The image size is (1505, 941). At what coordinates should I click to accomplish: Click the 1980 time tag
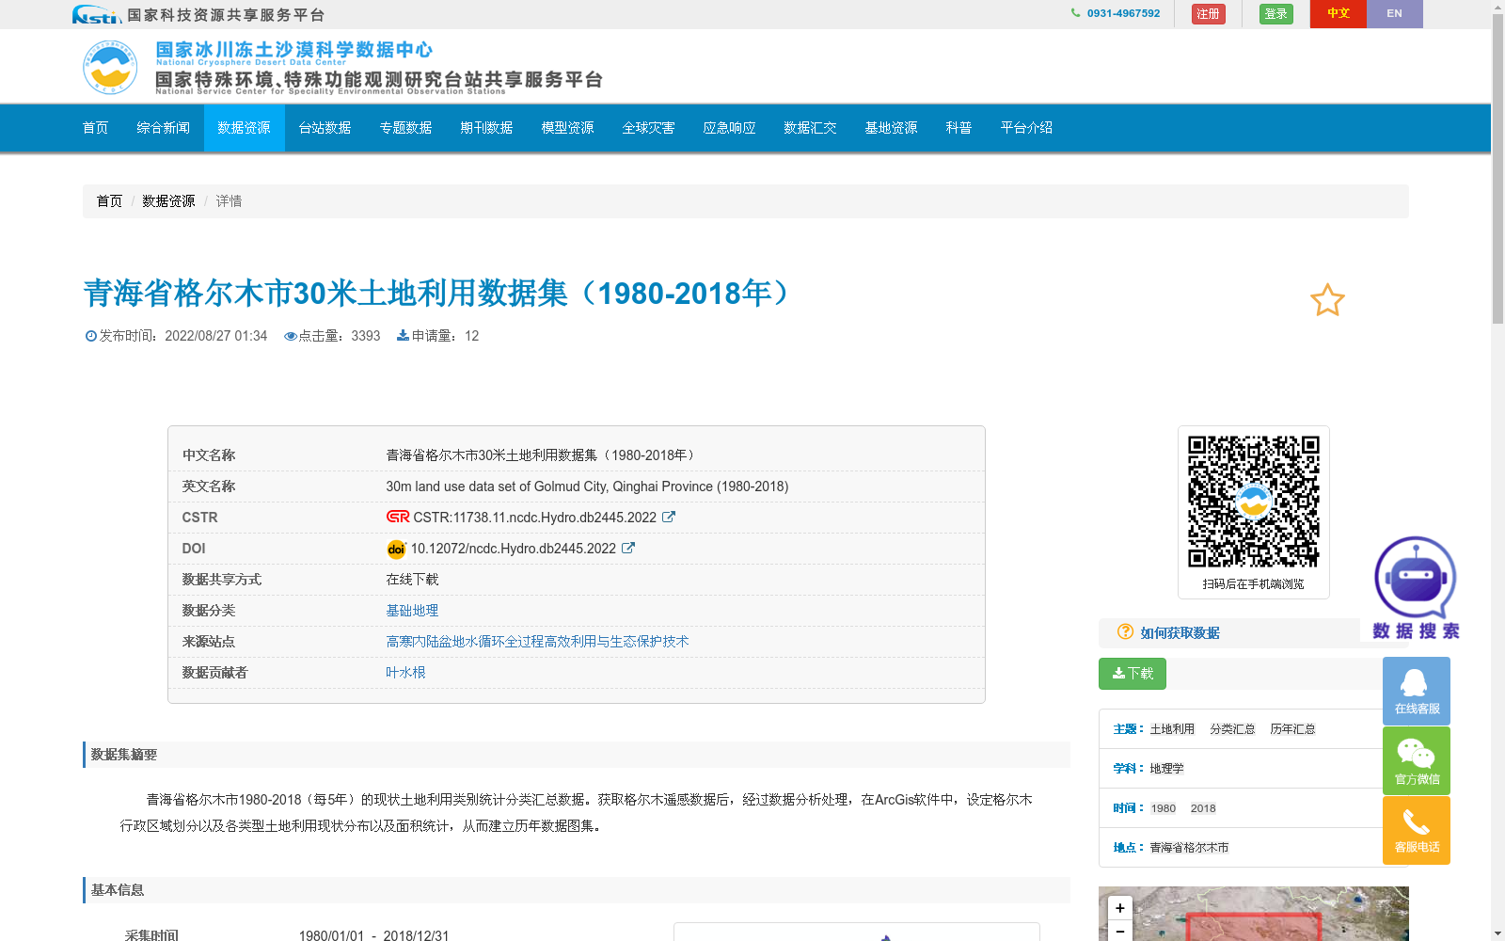coord(1164,808)
